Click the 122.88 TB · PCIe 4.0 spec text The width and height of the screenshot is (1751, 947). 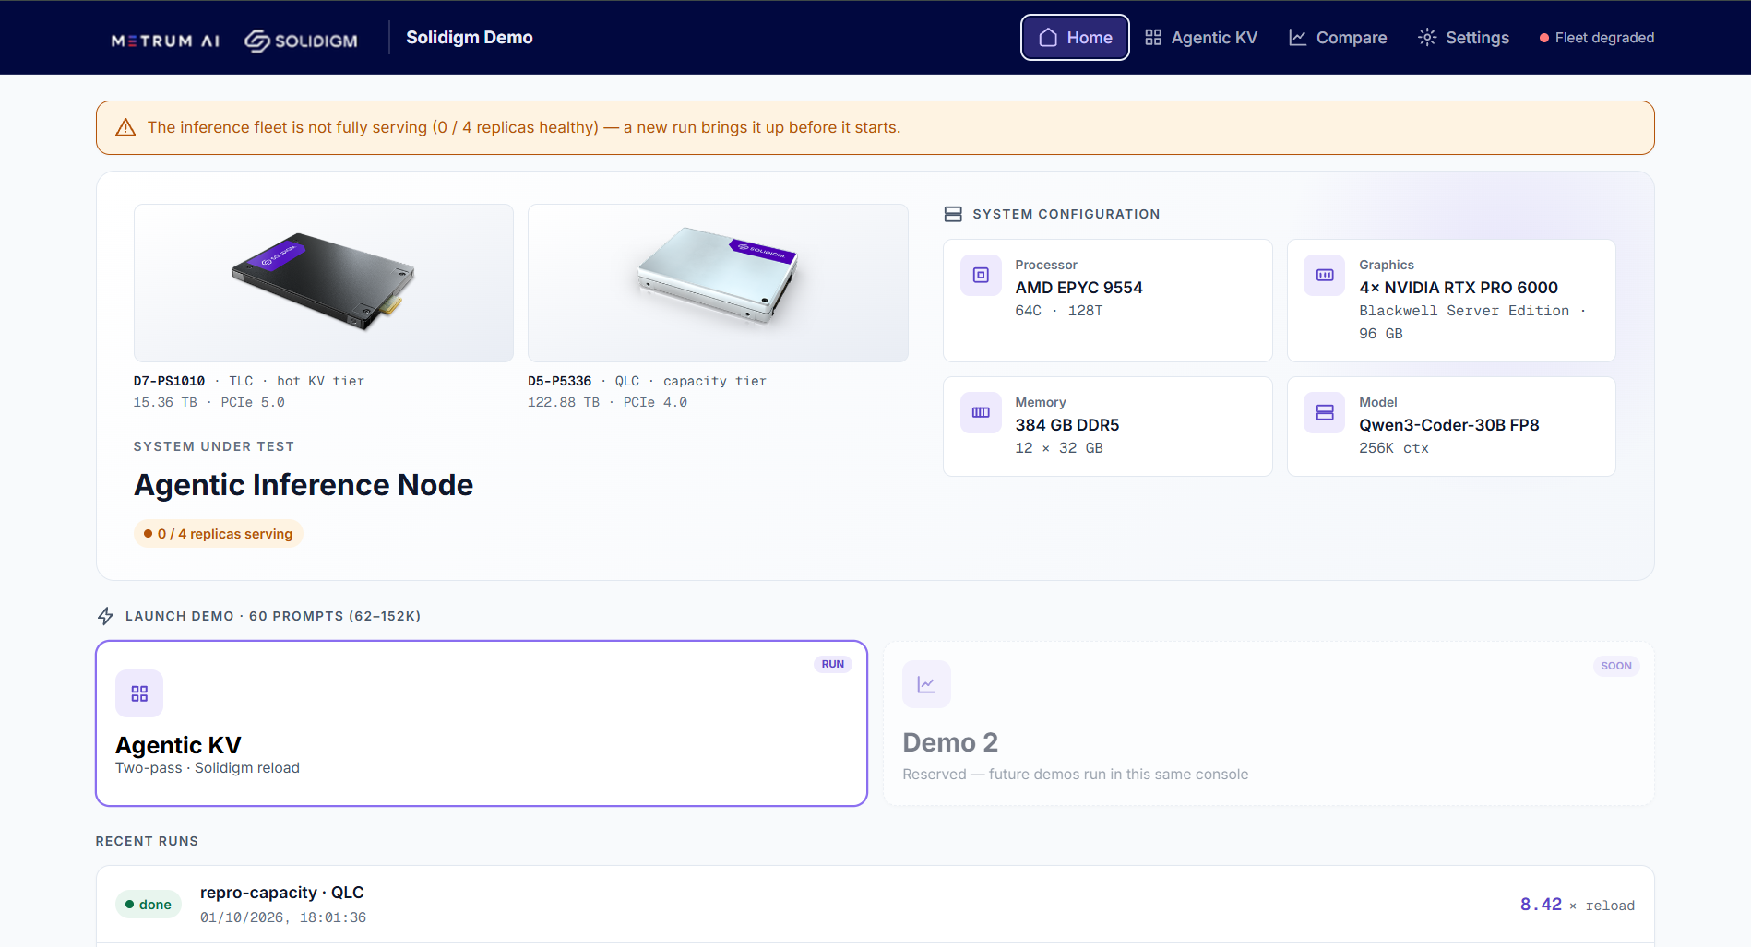tap(607, 402)
